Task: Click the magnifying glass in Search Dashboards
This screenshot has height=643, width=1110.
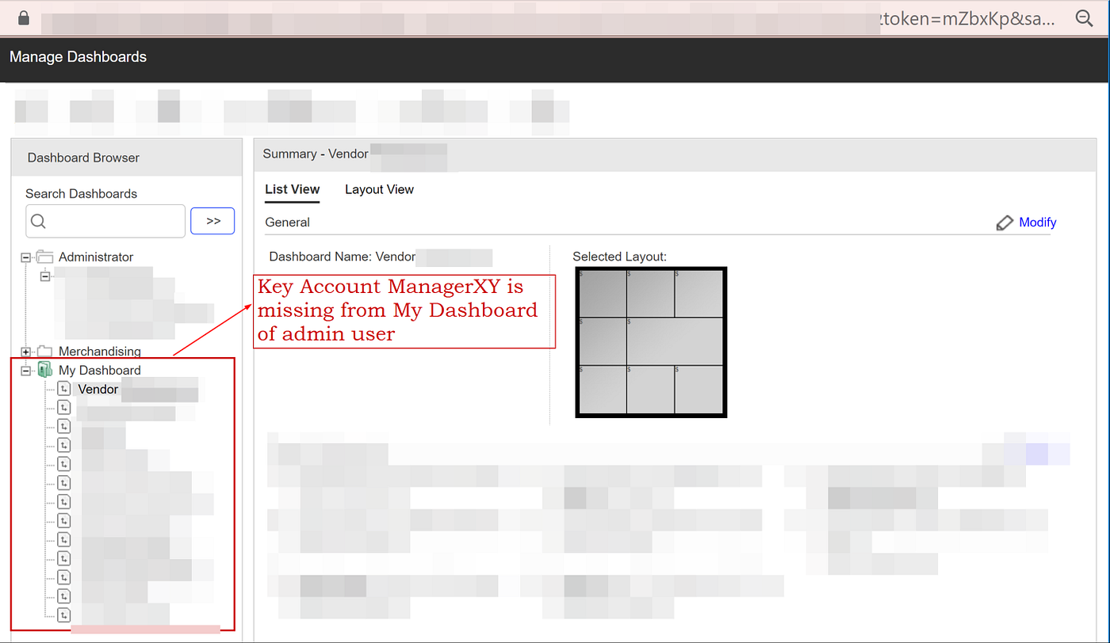Action: pyautogui.click(x=38, y=221)
